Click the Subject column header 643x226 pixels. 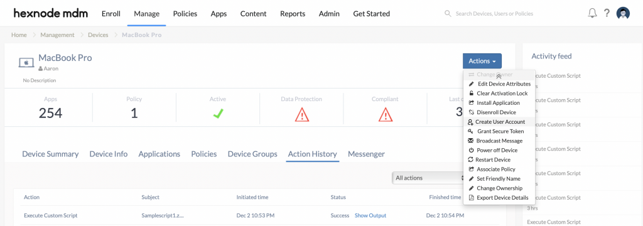[151, 197]
